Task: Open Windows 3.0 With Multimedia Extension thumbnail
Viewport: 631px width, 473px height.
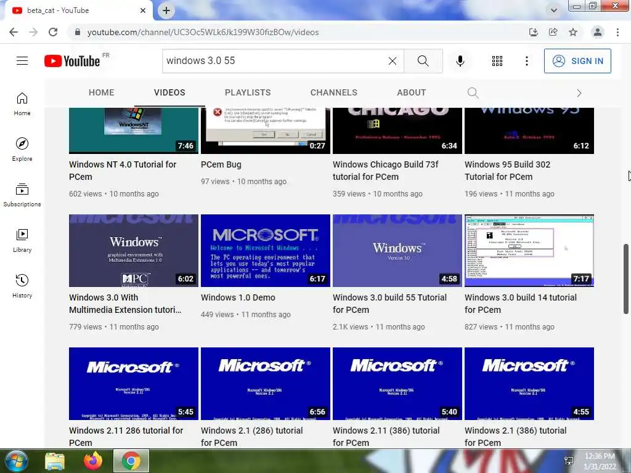Action: tap(134, 251)
